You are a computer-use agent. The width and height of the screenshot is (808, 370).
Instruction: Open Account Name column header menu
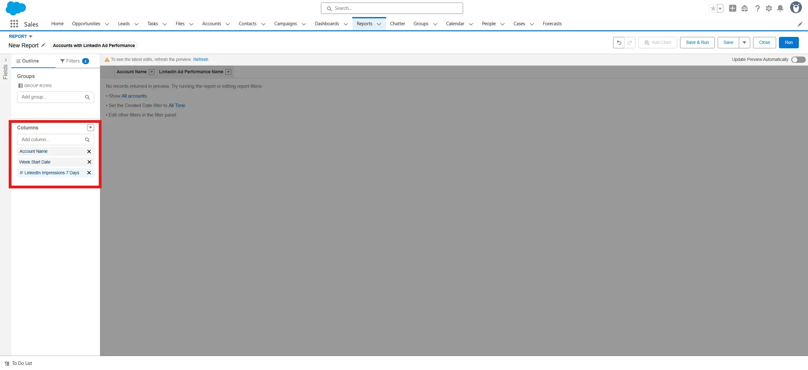point(152,72)
